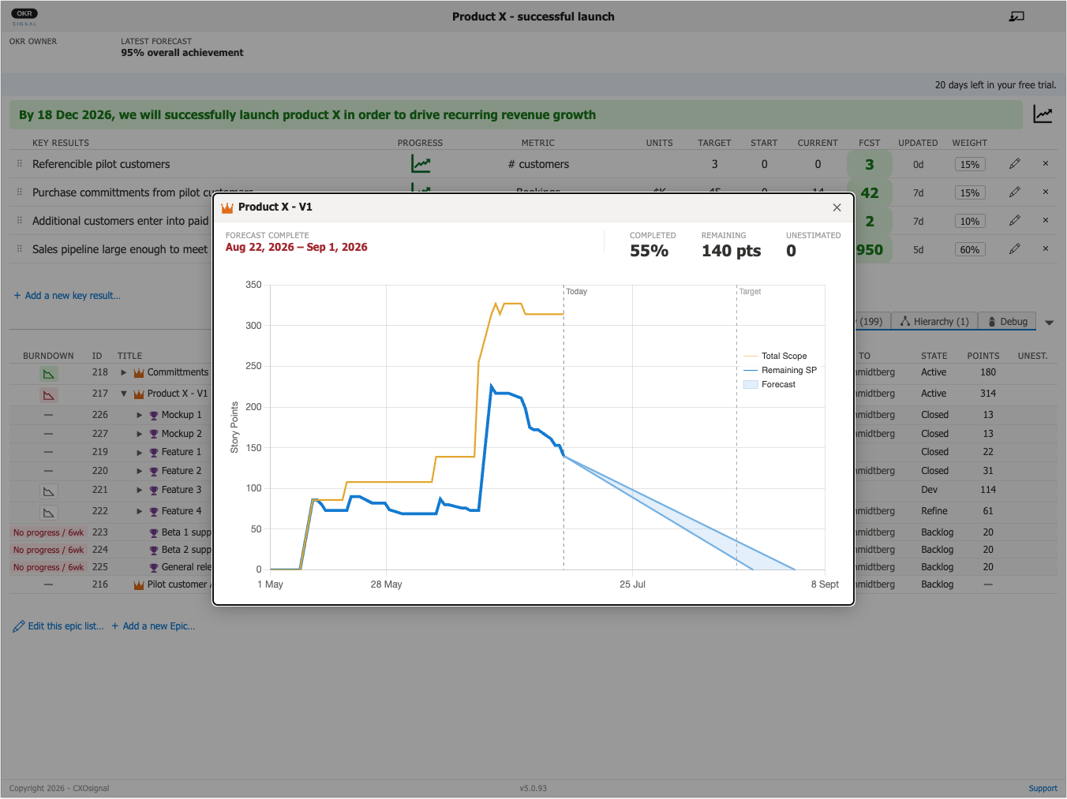Viewport: 1067px width, 799px height.
Task: Click the 95% overall achievement forecast
Action: 182,53
